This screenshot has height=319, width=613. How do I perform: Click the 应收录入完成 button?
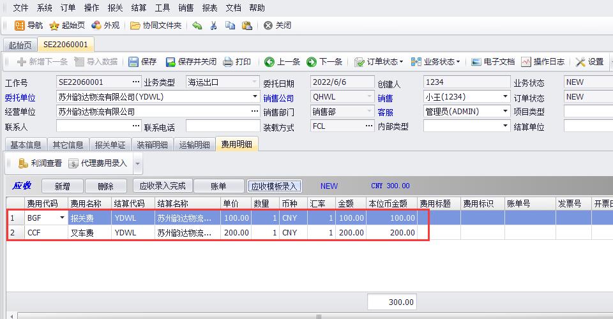(x=162, y=186)
